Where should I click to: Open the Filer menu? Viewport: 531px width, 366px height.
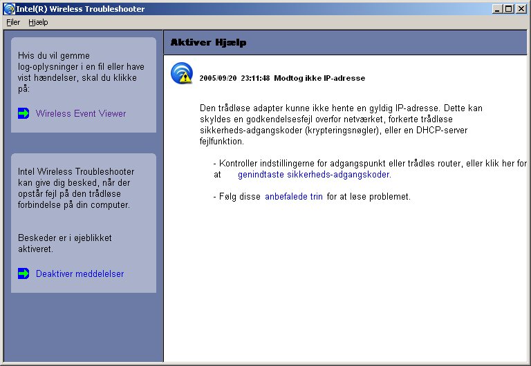tap(13, 22)
